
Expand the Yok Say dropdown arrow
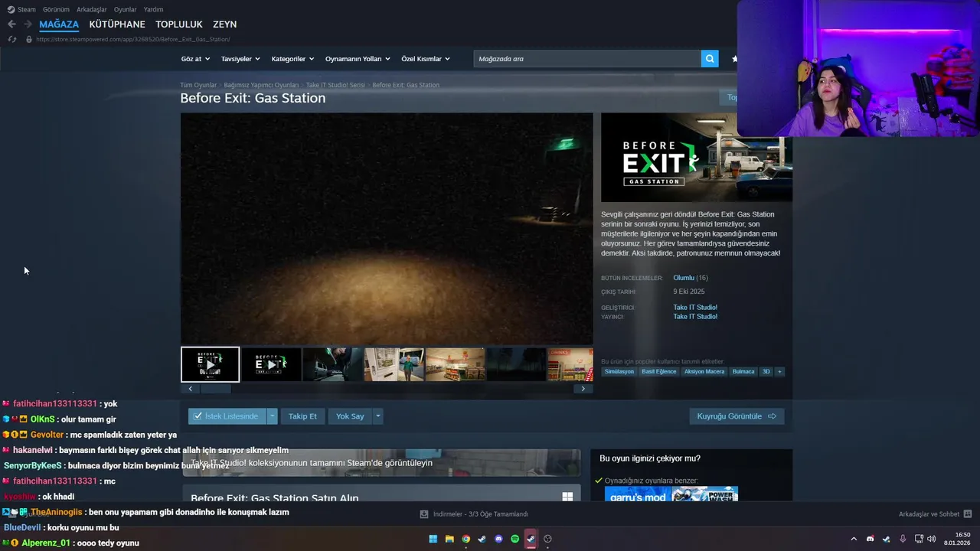pyautogui.click(x=377, y=416)
